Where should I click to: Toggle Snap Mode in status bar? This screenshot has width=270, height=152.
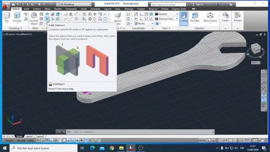coord(42,141)
